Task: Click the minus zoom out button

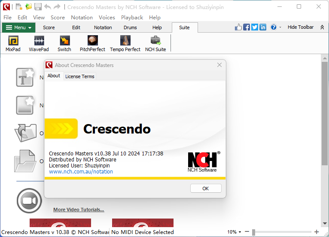Action: click(247, 232)
